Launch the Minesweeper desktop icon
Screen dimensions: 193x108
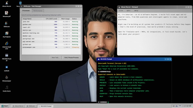(x=7, y=79)
